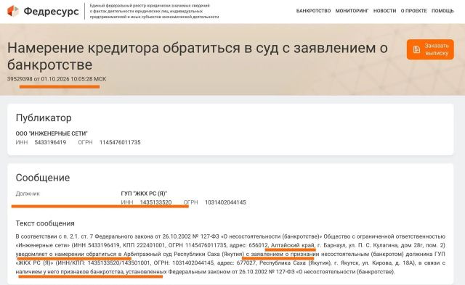Click the Публикатор section heading
This screenshot has height=285, width=465.
(44, 117)
